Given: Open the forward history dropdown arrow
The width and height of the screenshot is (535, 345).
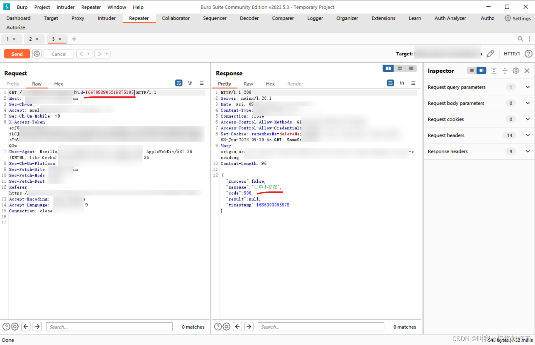Looking at the screenshot, I should pos(107,54).
